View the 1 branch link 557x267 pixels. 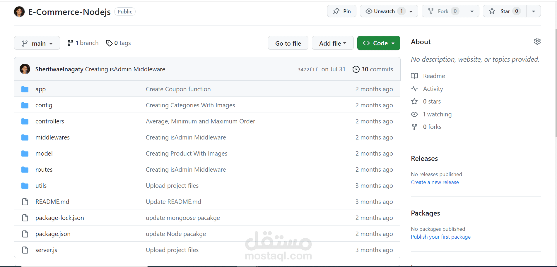pyautogui.click(x=83, y=43)
